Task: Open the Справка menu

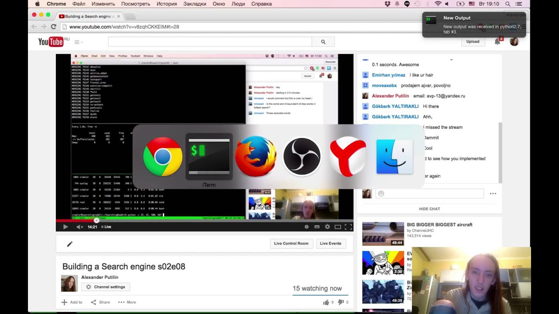Action: tap(262, 4)
